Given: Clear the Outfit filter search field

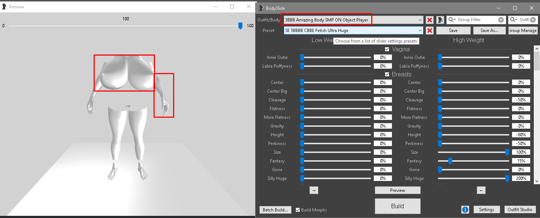Looking at the screenshot, I should click(533, 20).
